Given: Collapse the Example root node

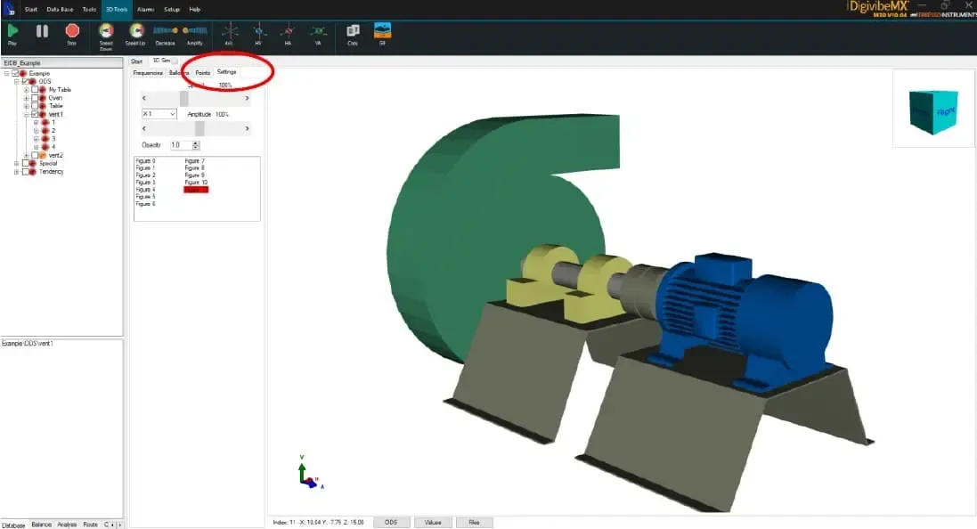Looking at the screenshot, I should click(x=7, y=74).
